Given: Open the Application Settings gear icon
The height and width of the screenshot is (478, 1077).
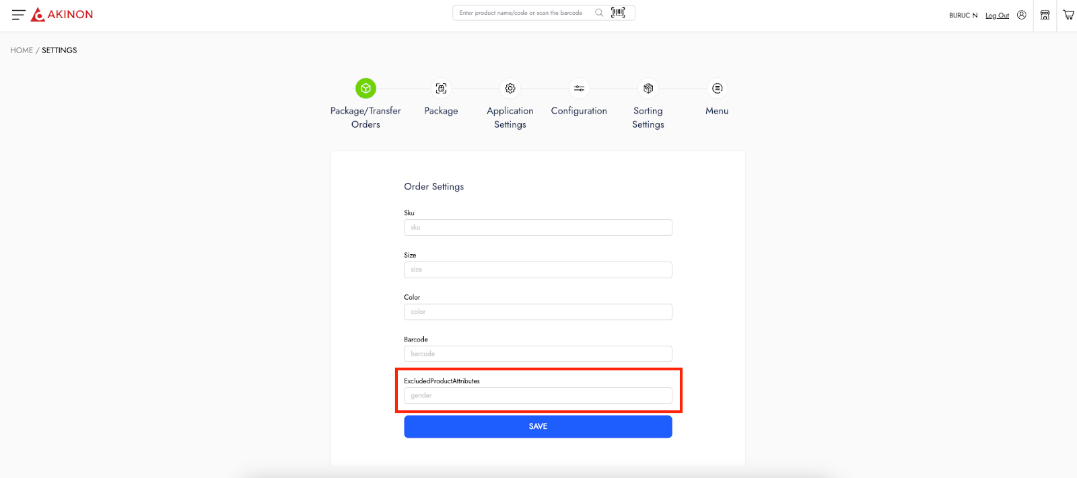Looking at the screenshot, I should [510, 88].
